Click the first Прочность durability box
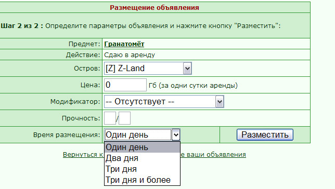The width and height of the screenshot is (335, 189). (x=110, y=118)
